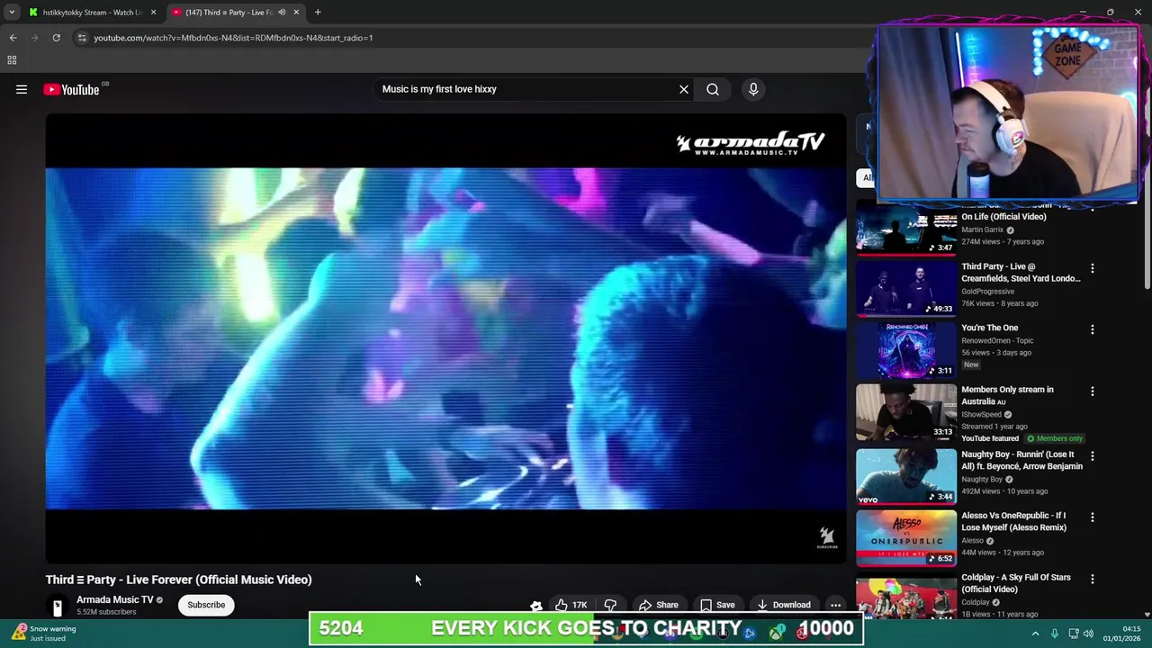Start voice search with the microphone
This screenshot has width=1152, height=648.
click(753, 89)
